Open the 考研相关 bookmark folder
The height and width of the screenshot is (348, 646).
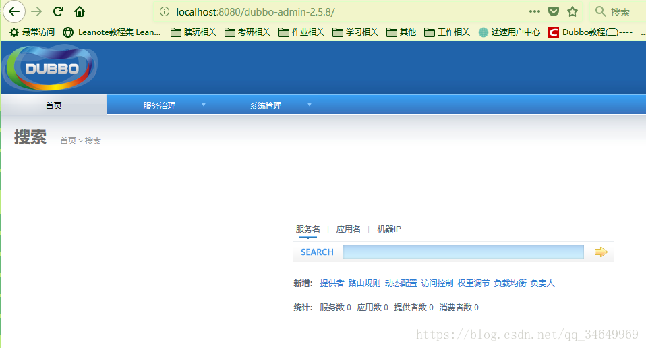247,32
